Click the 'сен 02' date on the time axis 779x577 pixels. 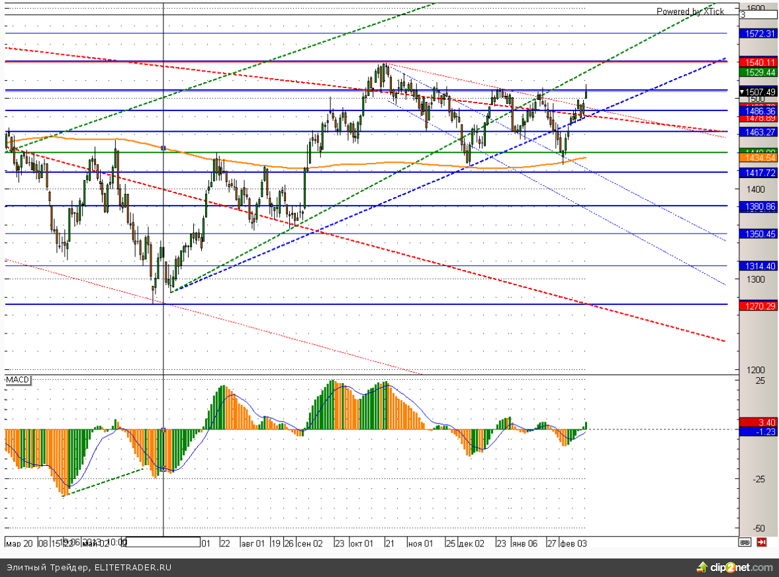point(310,543)
